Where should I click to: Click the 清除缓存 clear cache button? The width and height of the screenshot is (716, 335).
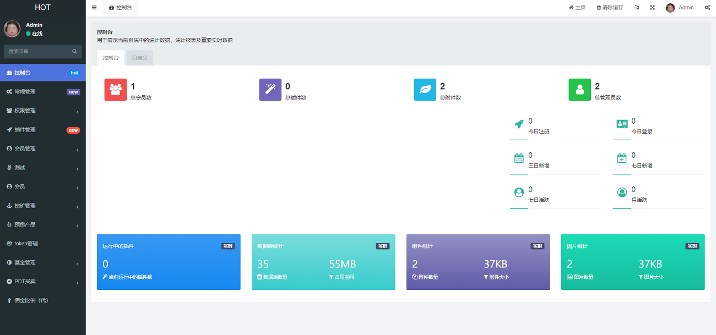pyautogui.click(x=610, y=8)
